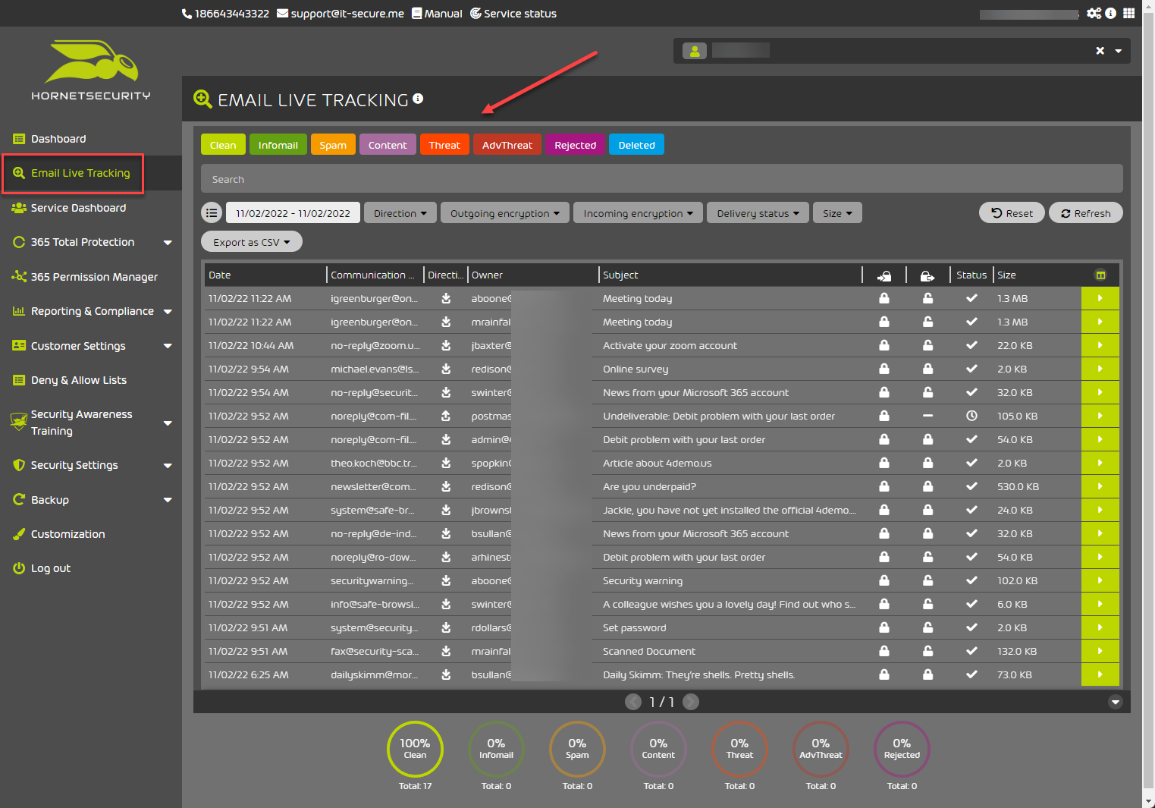This screenshot has width=1155, height=808.
Task: Open the Manual book icon
Action: click(417, 14)
